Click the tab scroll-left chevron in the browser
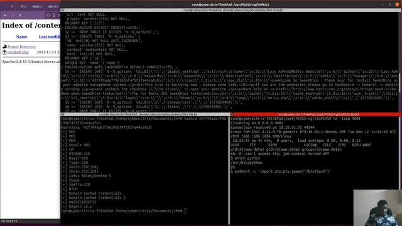402x226 pixels. [12, 6]
